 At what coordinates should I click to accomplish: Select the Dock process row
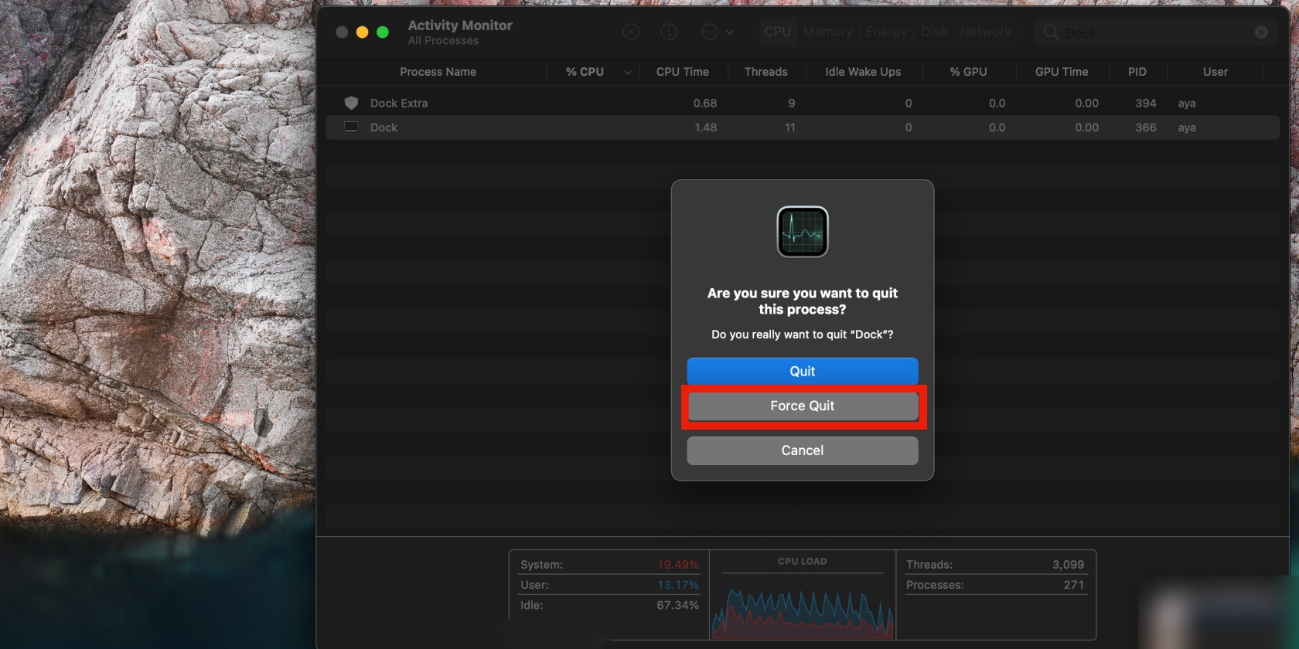[x=802, y=127]
